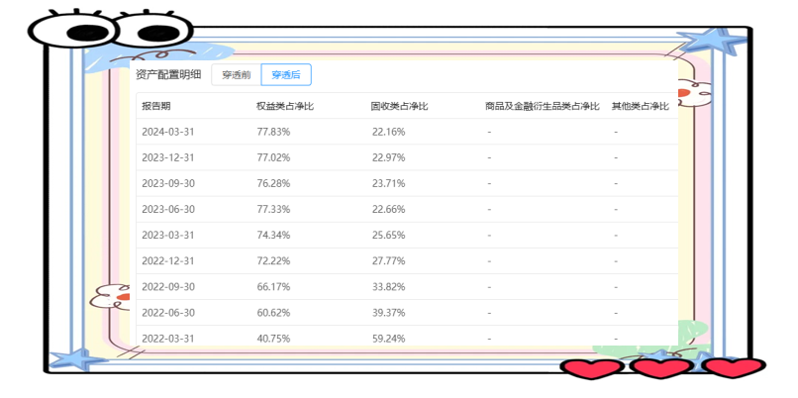Click the 报告期 column header
The image size is (798, 398).
click(x=156, y=106)
